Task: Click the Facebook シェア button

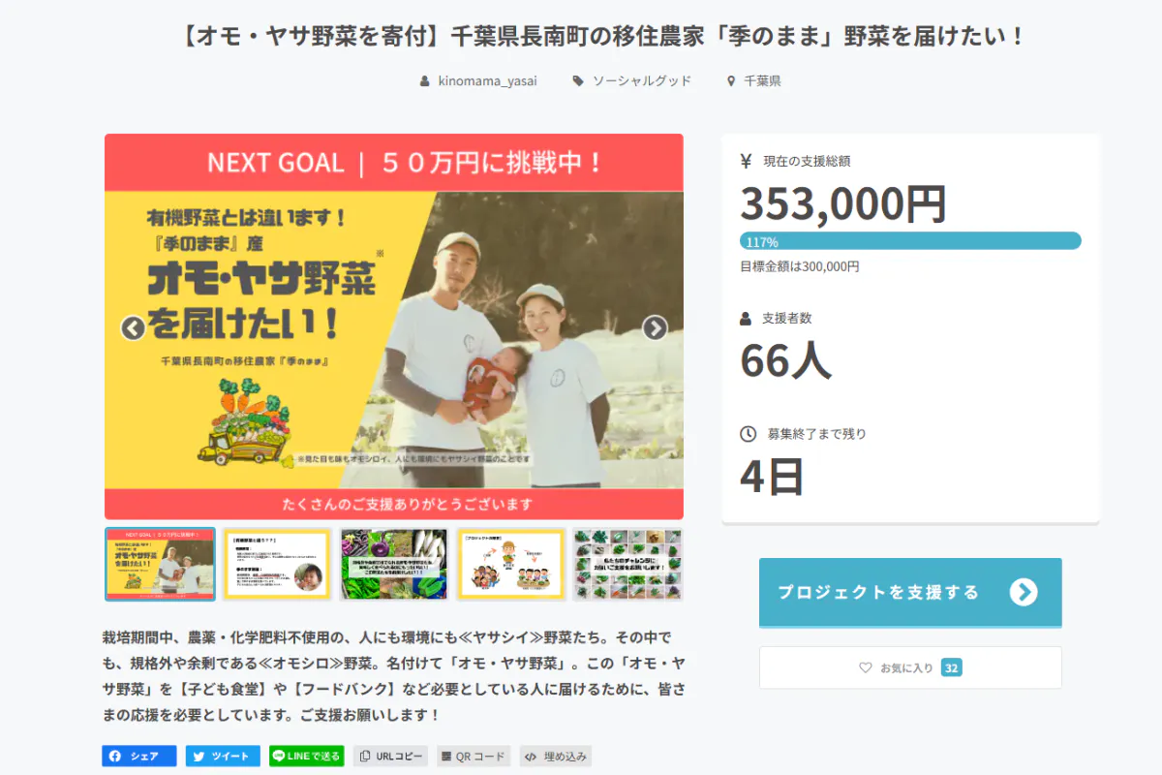Action: coord(139,757)
